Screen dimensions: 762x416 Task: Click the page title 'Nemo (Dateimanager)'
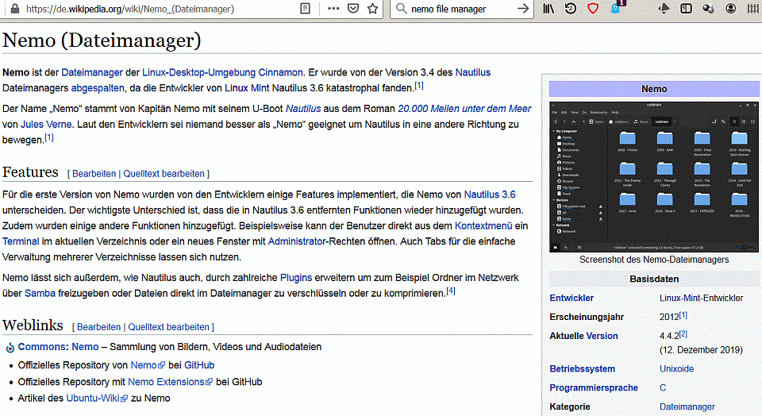[102, 40]
